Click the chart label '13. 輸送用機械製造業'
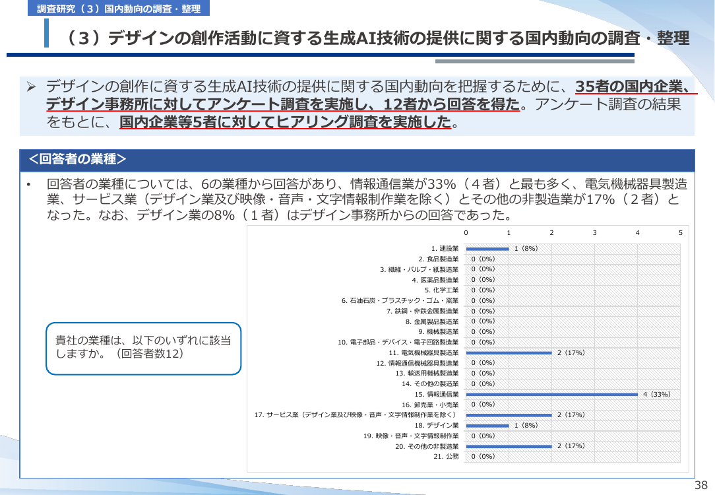715x495 pixels. pos(427,373)
